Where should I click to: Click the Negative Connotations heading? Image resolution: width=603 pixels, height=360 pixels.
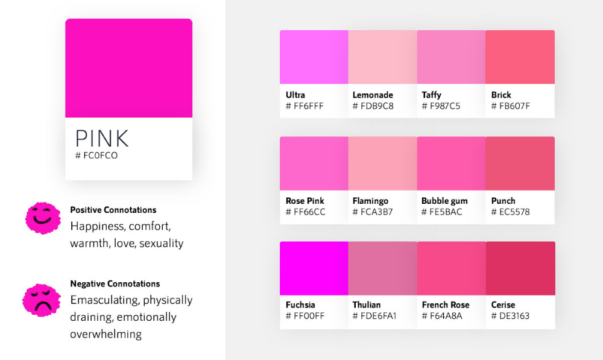(x=115, y=283)
